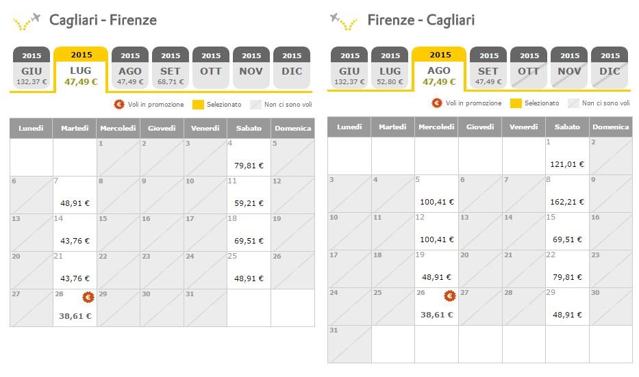Click the 'Voli in promozione' legend icon, left calendar
This screenshot has width=639, height=377.
(119, 104)
